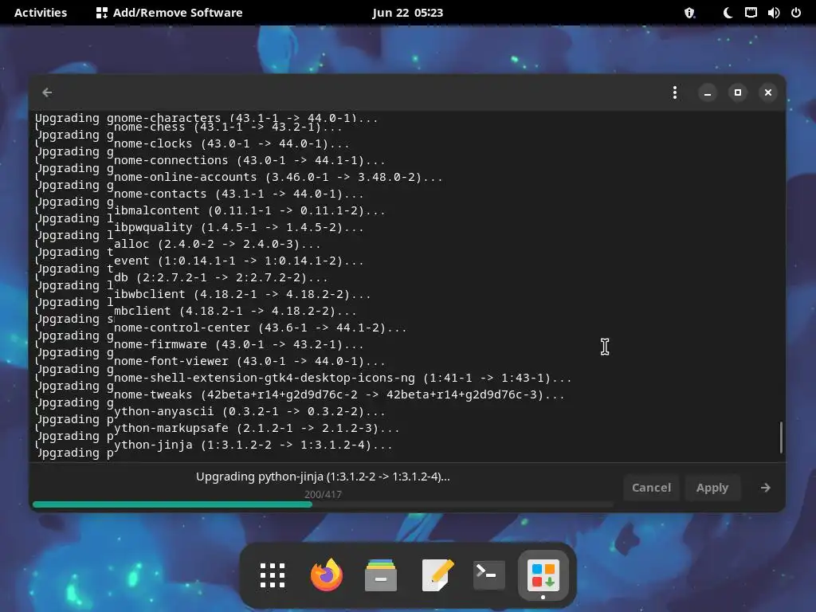816x612 pixels.
Task: Open the Text Editor from the dock
Action: [437, 575]
